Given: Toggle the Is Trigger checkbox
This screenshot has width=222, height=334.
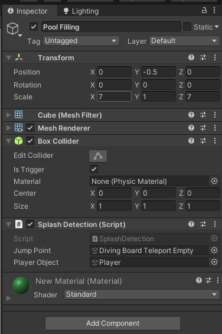Looking at the screenshot, I should [x=94, y=169].
